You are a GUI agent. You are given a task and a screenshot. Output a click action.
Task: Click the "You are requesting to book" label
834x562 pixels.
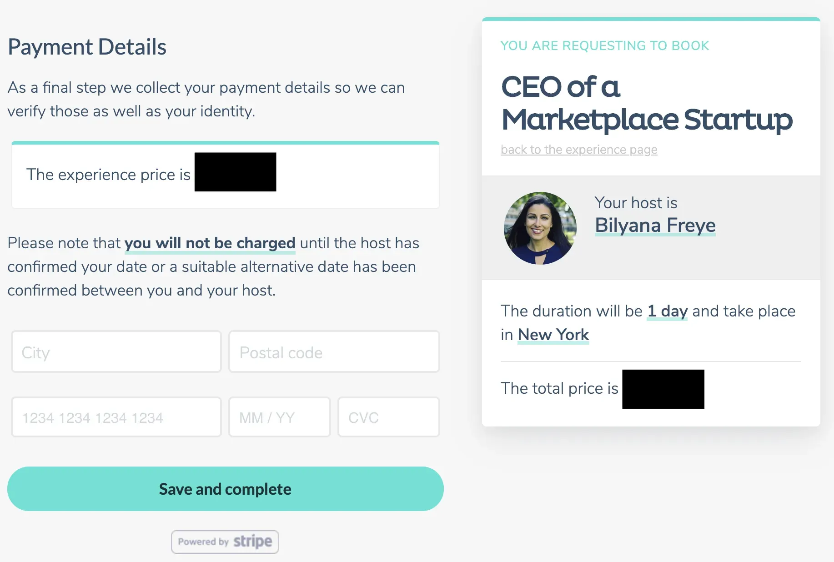tap(604, 46)
